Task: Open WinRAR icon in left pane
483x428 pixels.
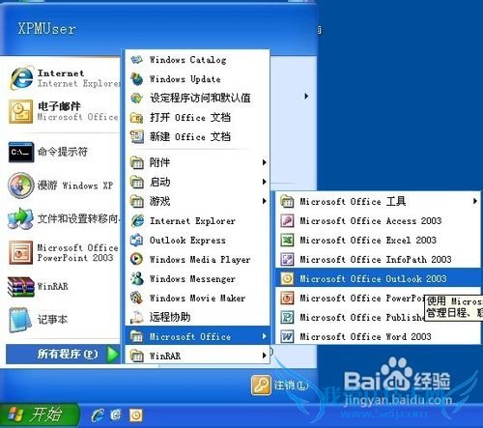Action: [21, 286]
